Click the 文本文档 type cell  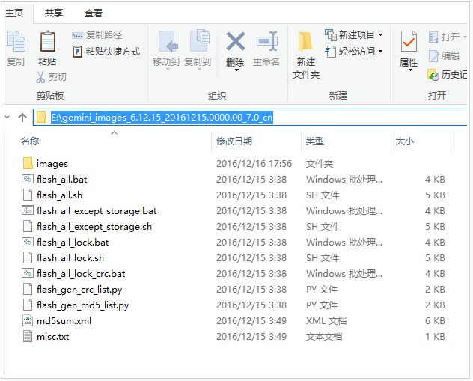point(324,336)
